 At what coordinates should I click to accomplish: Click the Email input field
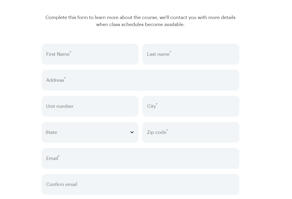141,158
